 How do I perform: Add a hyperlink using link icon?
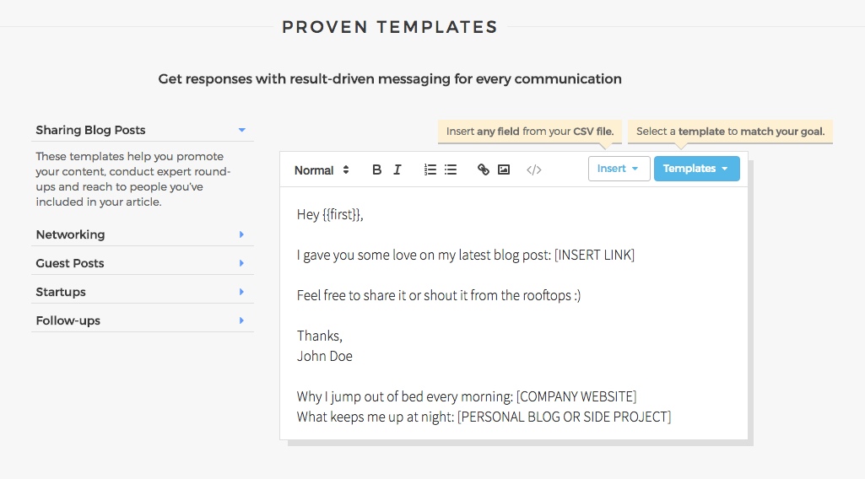coord(484,170)
